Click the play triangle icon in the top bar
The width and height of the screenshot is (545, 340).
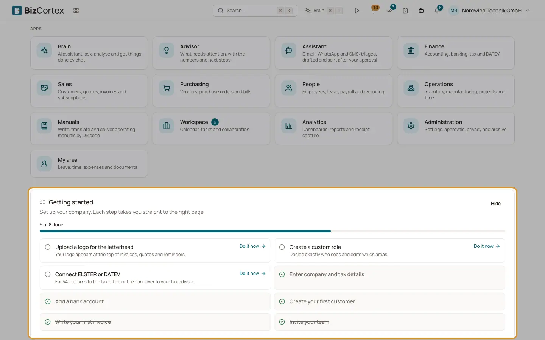click(357, 11)
